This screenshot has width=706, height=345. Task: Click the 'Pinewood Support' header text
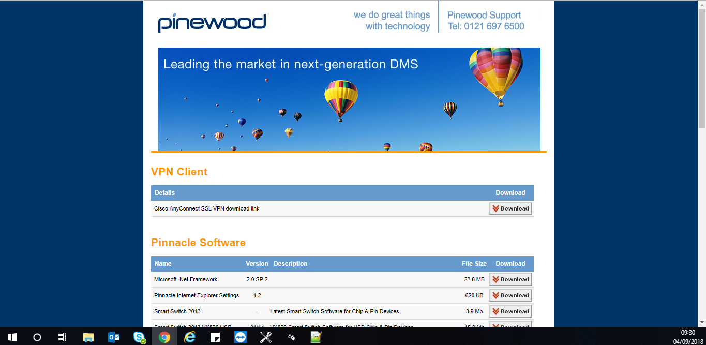tap(484, 15)
